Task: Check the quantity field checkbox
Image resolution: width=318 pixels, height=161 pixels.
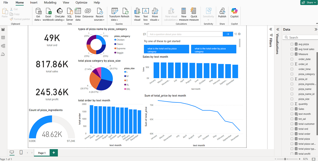Action: 292,104
